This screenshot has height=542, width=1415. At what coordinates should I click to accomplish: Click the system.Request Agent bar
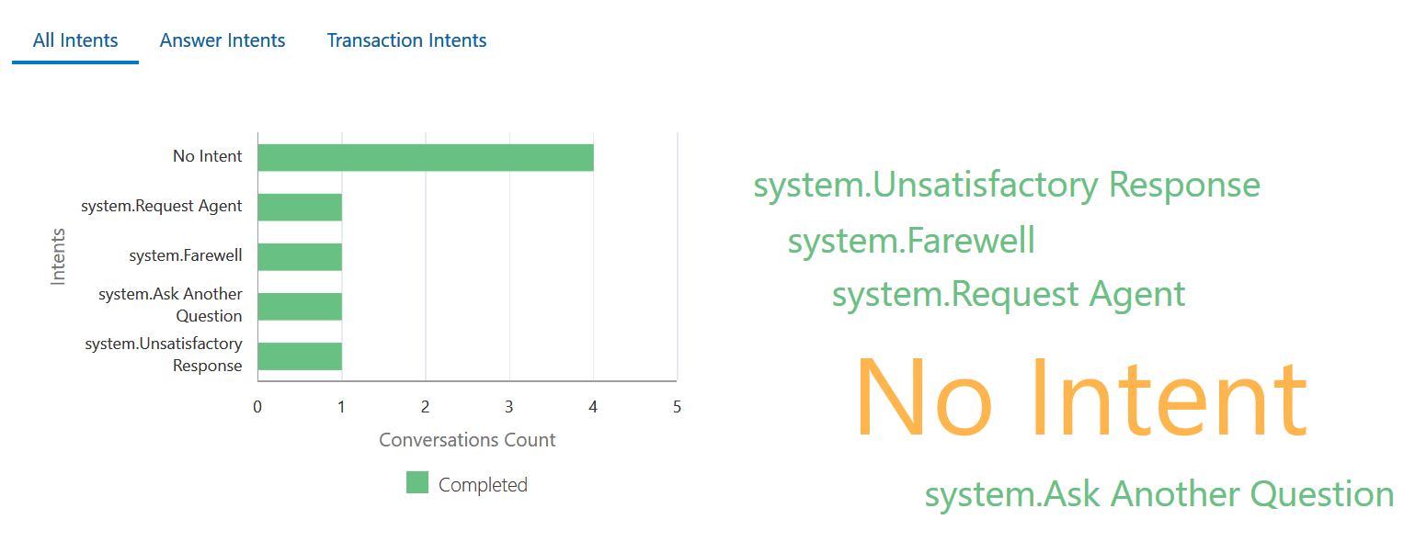point(299,206)
